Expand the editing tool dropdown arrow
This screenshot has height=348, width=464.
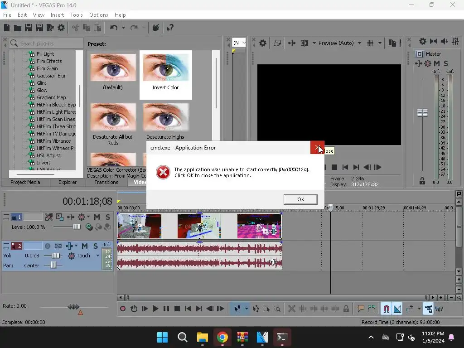pos(246,309)
